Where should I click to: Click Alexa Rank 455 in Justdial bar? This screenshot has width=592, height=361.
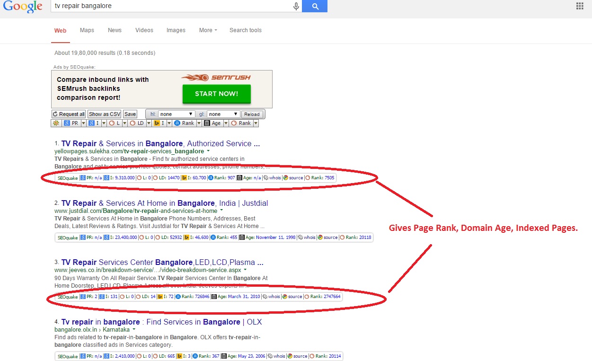point(224,238)
